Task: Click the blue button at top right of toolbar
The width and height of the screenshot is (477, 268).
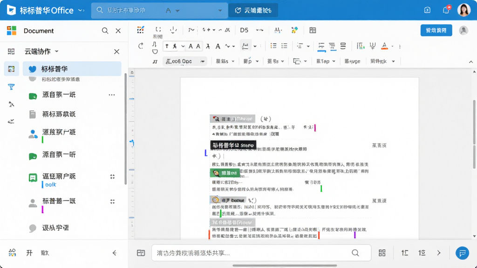Action: point(436,30)
